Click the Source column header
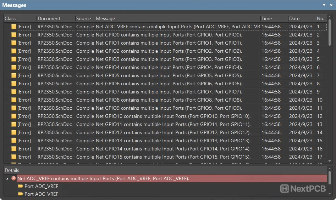The width and height of the screenshot is (336, 200). pyautogui.click(x=84, y=18)
